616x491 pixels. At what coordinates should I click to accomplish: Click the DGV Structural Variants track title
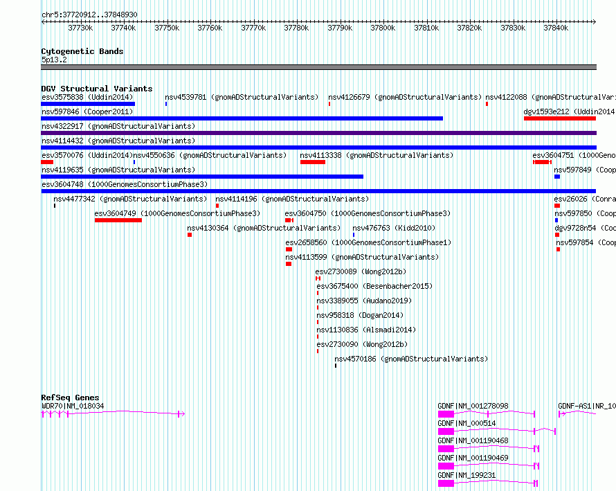coord(97,89)
